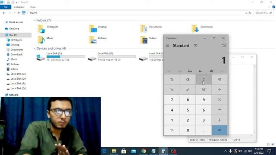Refresh the File Explorer address bar
The height and width of the screenshot is (155, 276).
point(250,13)
